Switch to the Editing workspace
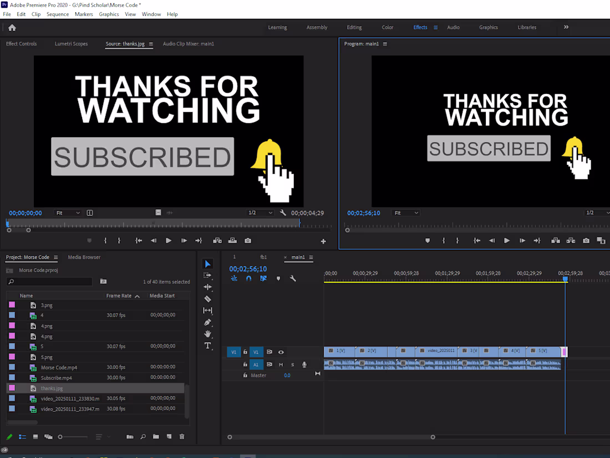The height and width of the screenshot is (458, 610). tap(354, 27)
